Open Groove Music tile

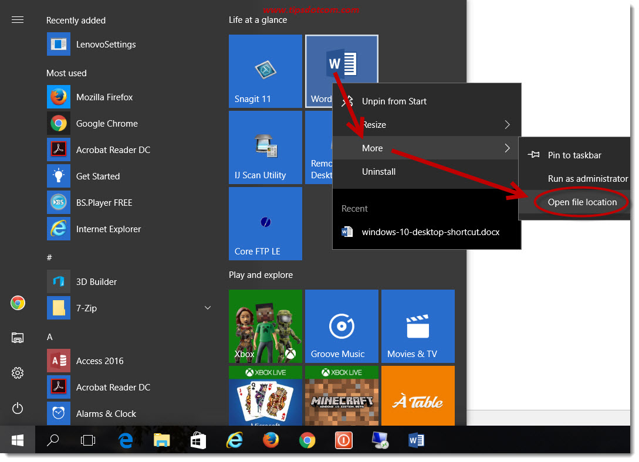click(x=342, y=326)
